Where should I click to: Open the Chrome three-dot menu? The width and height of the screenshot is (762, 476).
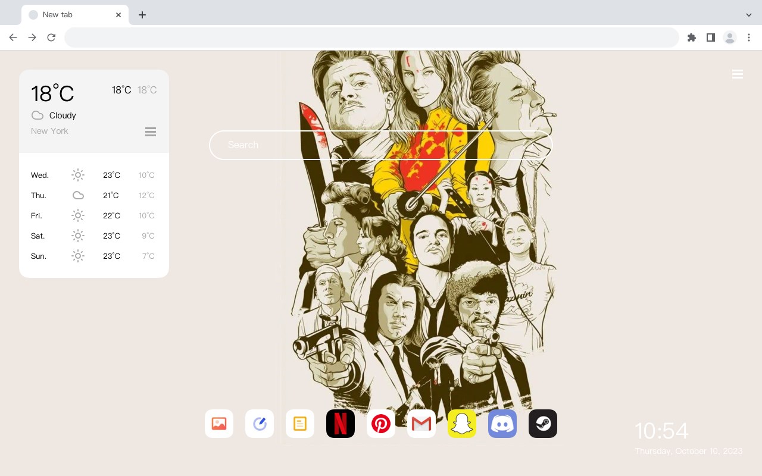tap(749, 37)
